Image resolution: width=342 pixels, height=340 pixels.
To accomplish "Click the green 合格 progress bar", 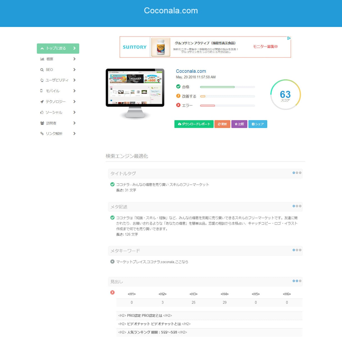I will point(227,87).
